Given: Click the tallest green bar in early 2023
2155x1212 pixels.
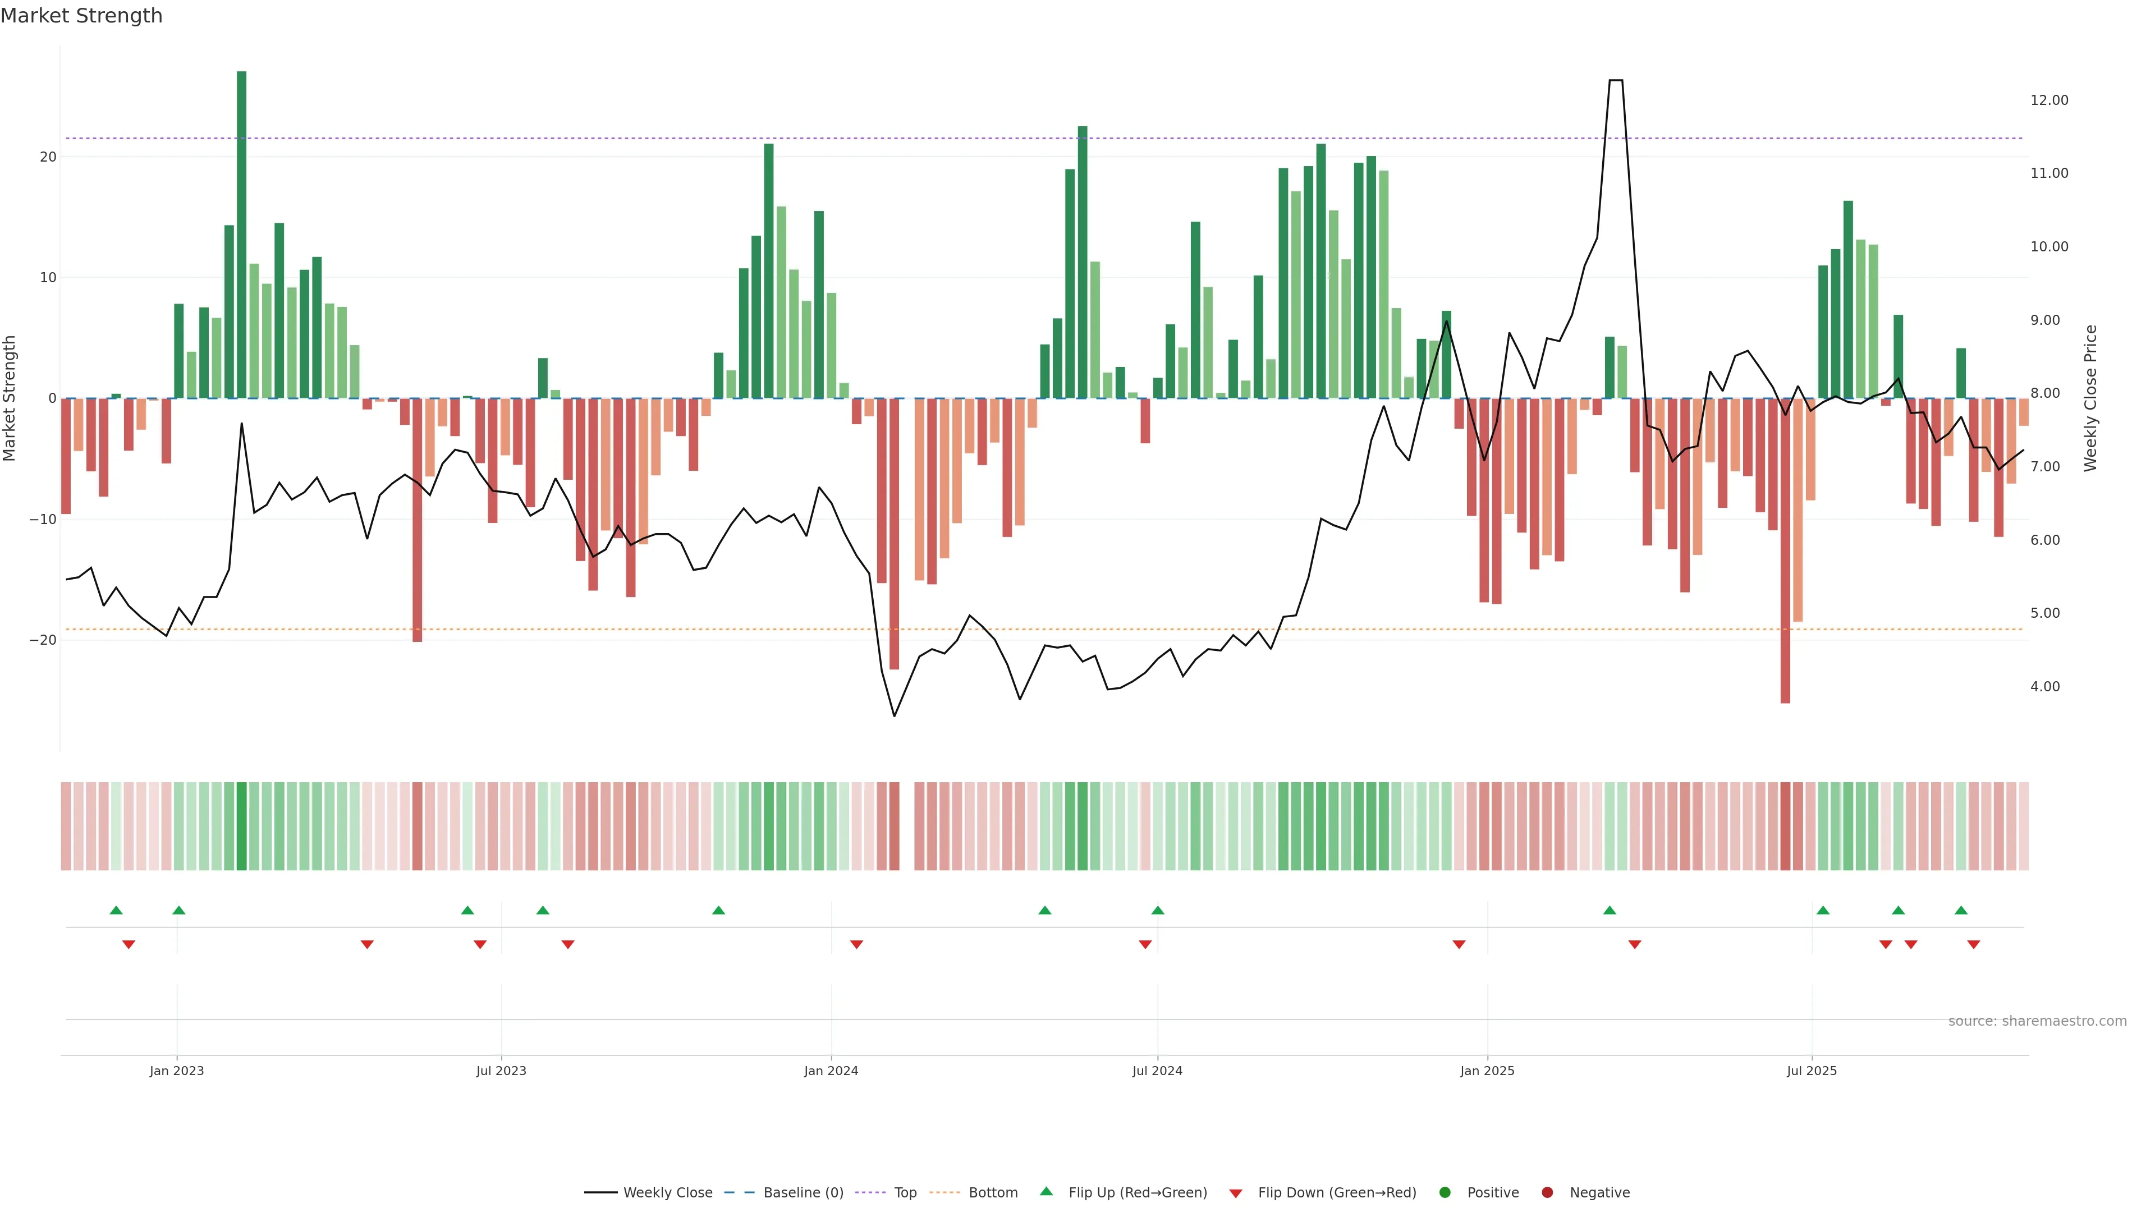Looking at the screenshot, I should coord(242,234).
